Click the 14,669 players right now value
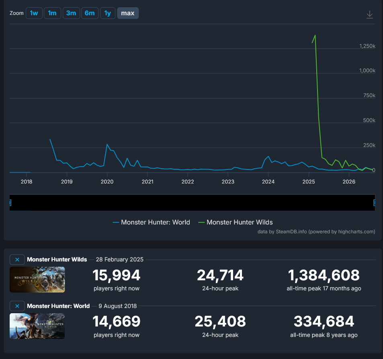Viewport: 383px width, 359px height. (116, 321)
